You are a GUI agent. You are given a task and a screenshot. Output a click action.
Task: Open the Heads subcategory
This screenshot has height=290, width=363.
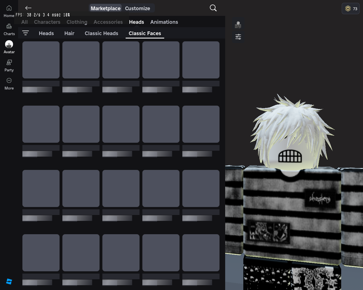click(46, 33)
